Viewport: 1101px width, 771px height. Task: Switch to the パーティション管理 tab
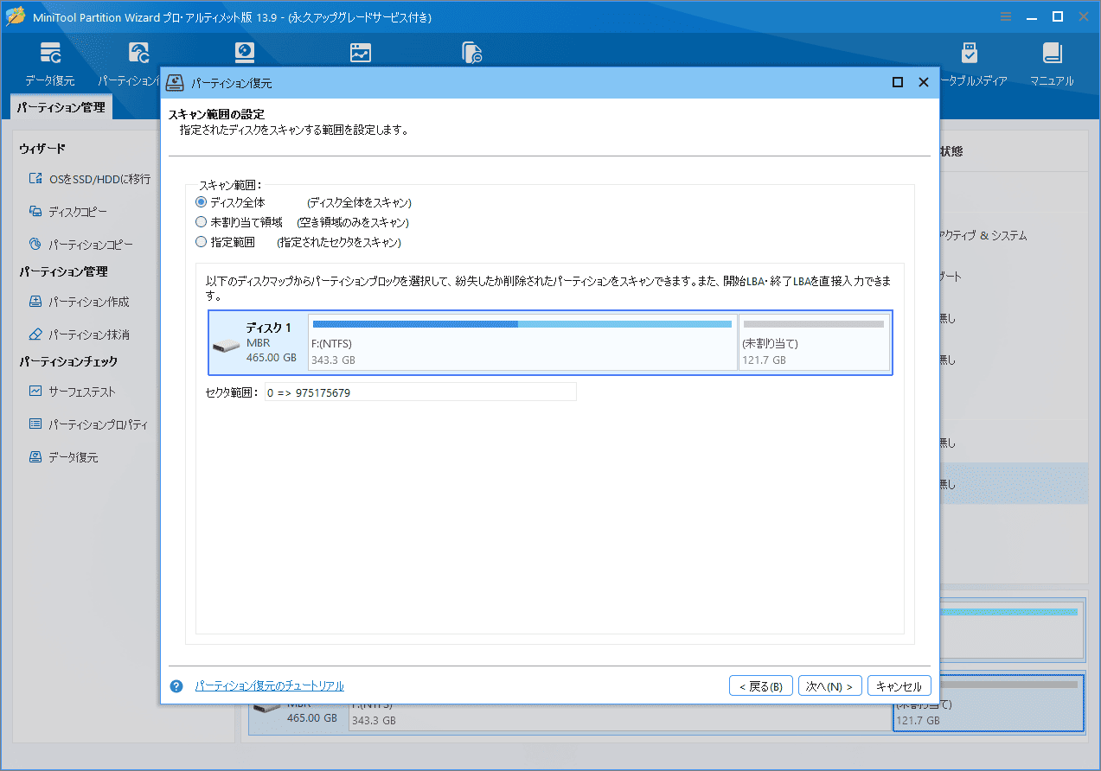pyautogui.click(x=61, y=108)
